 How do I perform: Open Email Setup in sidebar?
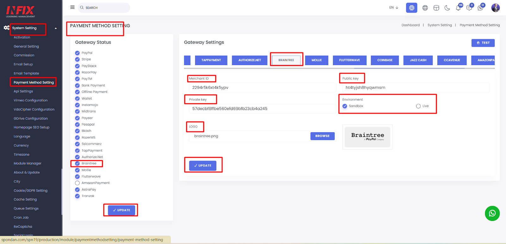pos(23,64)
